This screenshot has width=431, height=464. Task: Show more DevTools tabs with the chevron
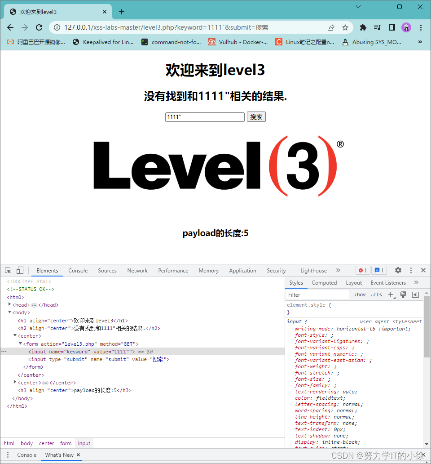338,270
